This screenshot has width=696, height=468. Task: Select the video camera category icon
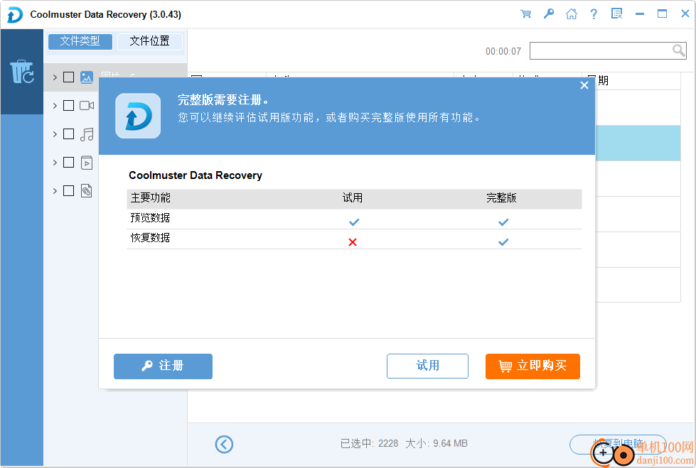click(x=87, y=106)
